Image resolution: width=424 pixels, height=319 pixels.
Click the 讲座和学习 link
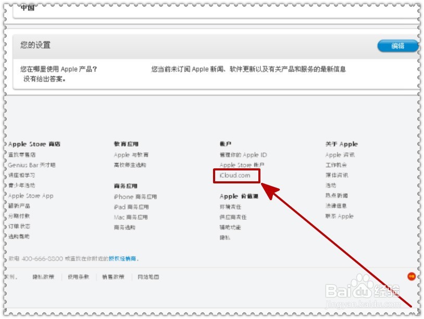click(x=22, y=175)
